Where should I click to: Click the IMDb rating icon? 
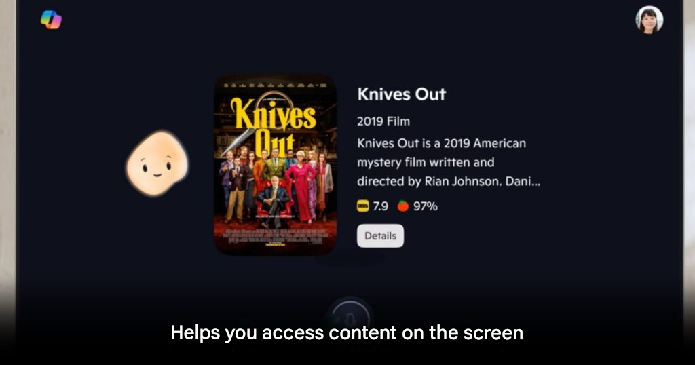point(363,206)
